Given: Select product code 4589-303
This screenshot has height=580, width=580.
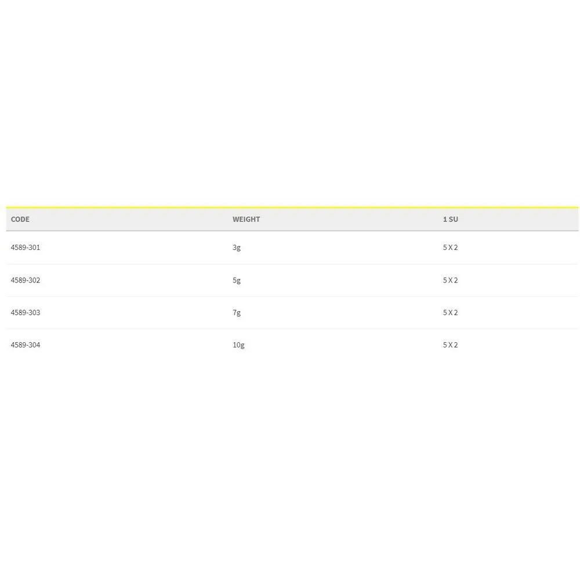Looking at the screenshot, I should [x=26, y=313].
